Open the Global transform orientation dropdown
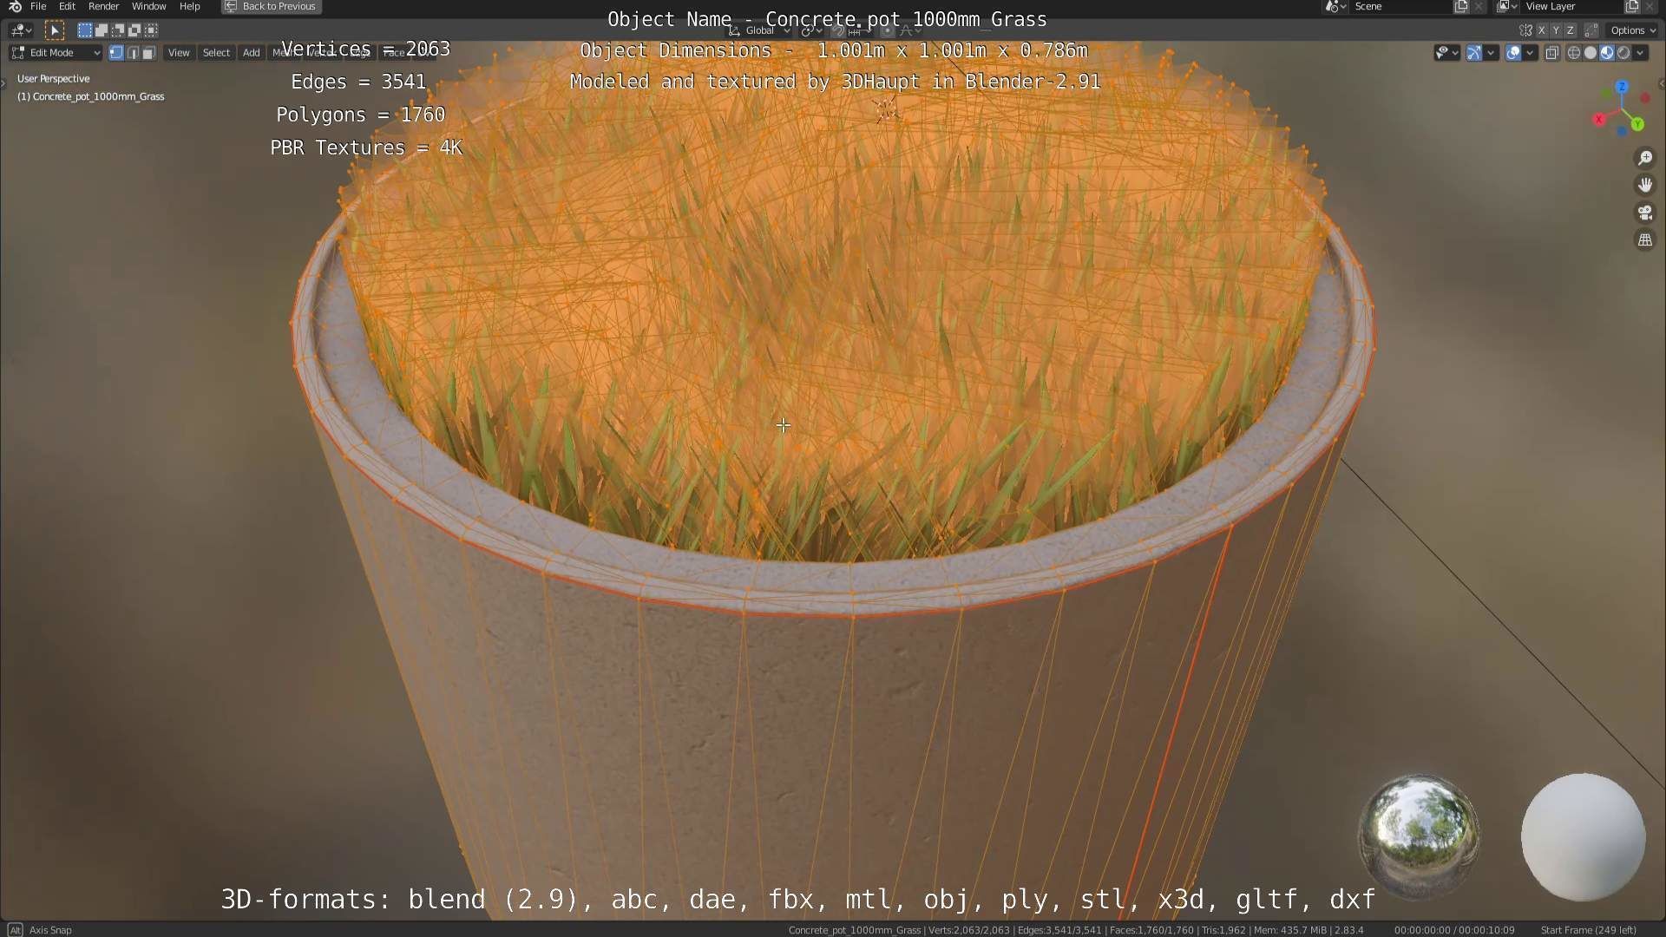The image size is (1666, 937). click(759, 30)
